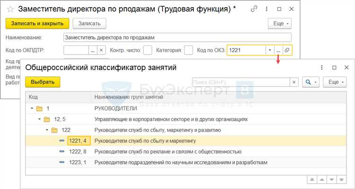
Task: Click the text РУКОВОДИТЕЛИ
Action: click(x=115, y=108)
